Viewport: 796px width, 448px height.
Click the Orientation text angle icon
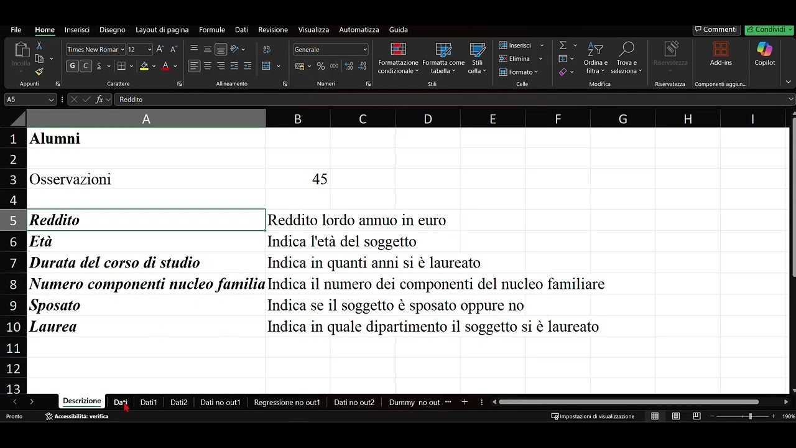coord(234,49)
